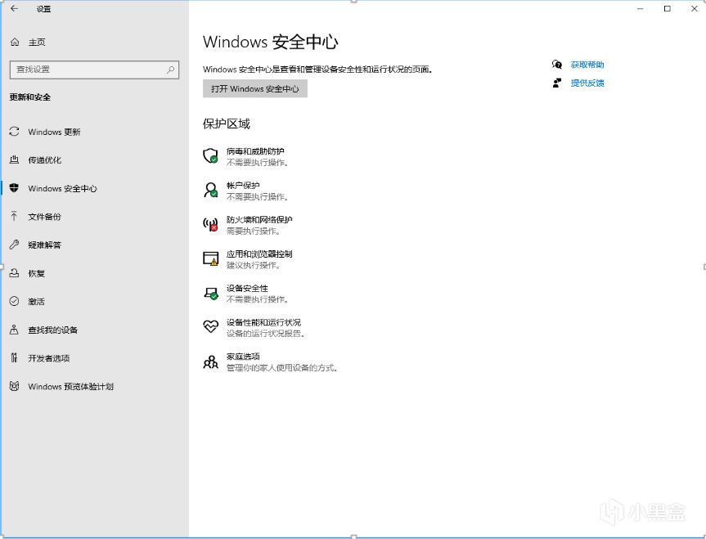Viewport: 706px width, 539px height.
Task: Click the firewall and network protection icon
Action: pyautogui.click(x=210, y=224)
